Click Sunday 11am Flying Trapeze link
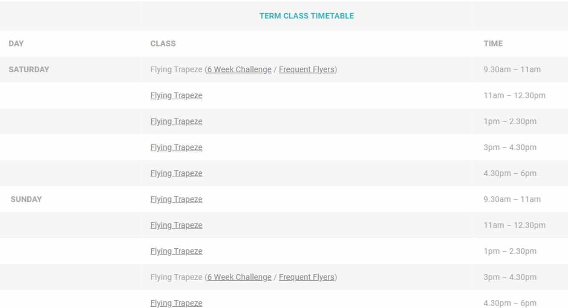 coord(176,225)
